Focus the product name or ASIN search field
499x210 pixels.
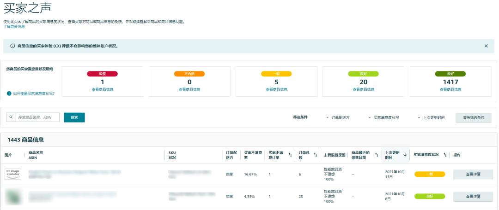pyautogui.click(x=37, y=117)
